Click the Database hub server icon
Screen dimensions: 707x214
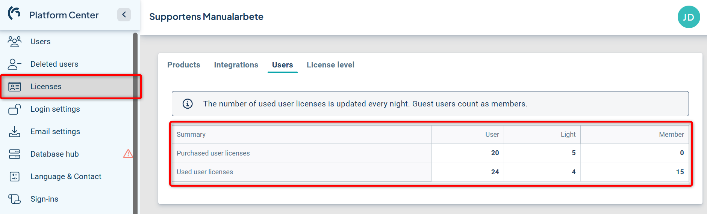[15, 154]
